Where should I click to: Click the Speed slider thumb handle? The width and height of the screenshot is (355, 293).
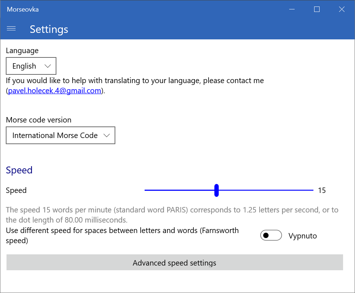(x=217, y=190)
